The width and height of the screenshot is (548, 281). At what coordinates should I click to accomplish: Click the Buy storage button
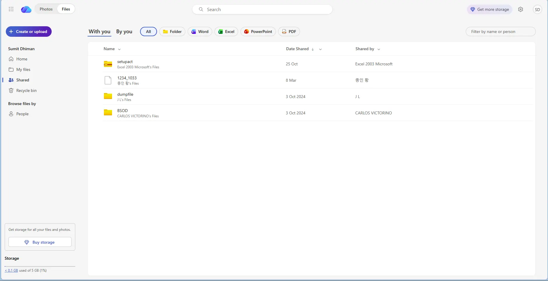(x=40, y=242)
